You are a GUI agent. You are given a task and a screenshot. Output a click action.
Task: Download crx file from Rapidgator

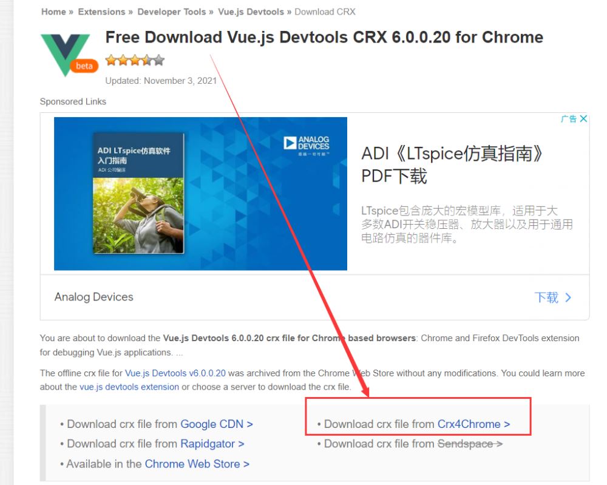(x=212, y=444)
